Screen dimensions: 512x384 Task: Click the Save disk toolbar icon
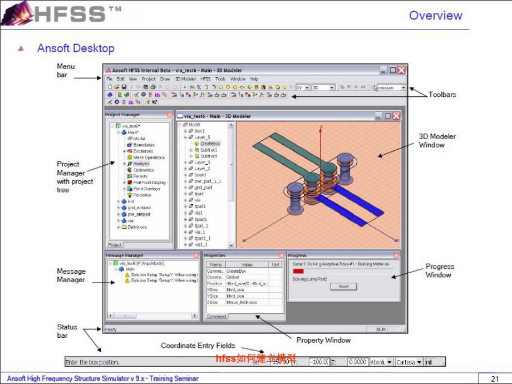124,87
